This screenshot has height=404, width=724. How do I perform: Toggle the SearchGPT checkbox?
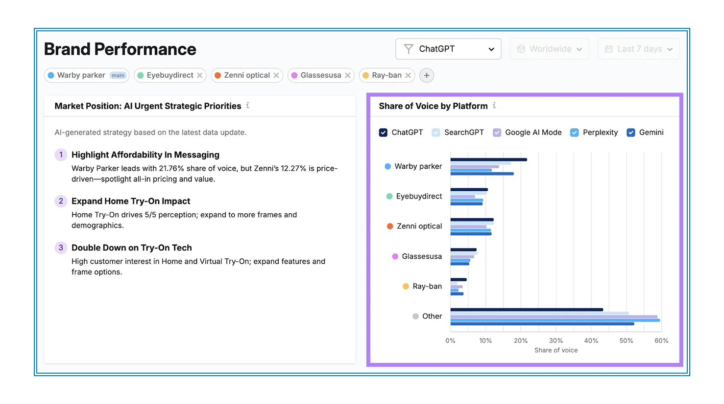tap(436, 133)
